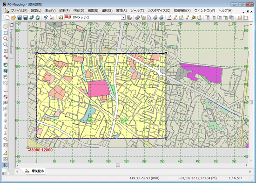Click the colored map layer icon in top toolbar

coord(194,17)
